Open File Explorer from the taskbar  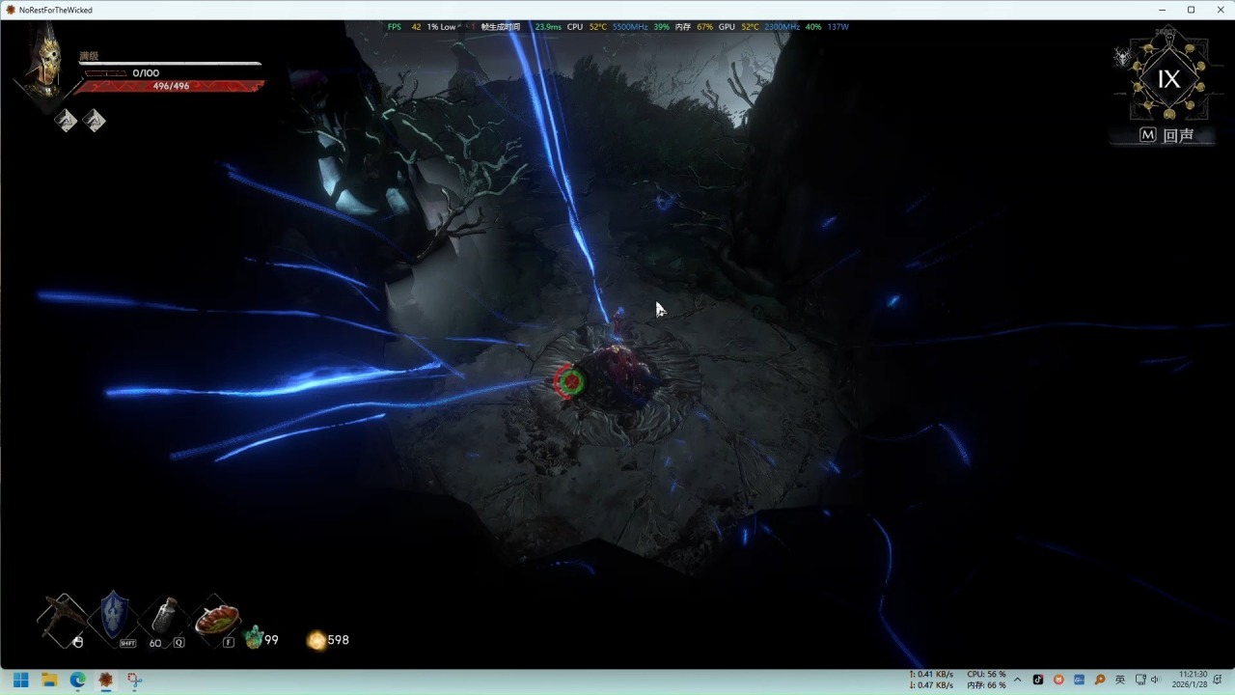[x=49, y=681]
